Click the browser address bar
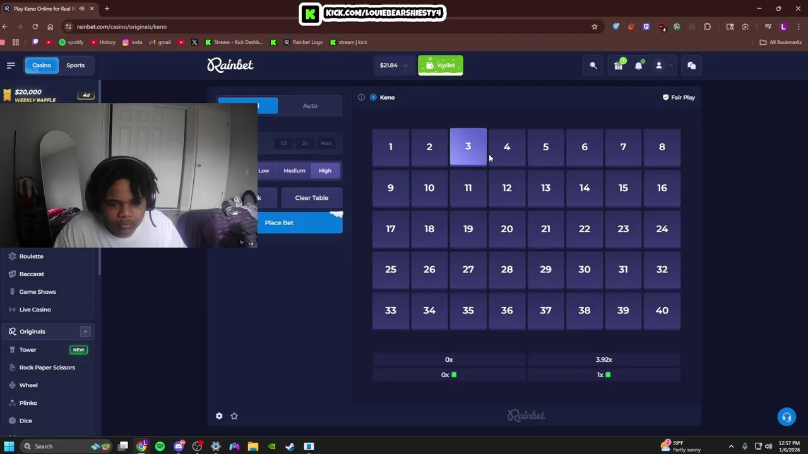The width and height of the screenshot is (808, 454). pyautogui.click(x=328, y=26)
